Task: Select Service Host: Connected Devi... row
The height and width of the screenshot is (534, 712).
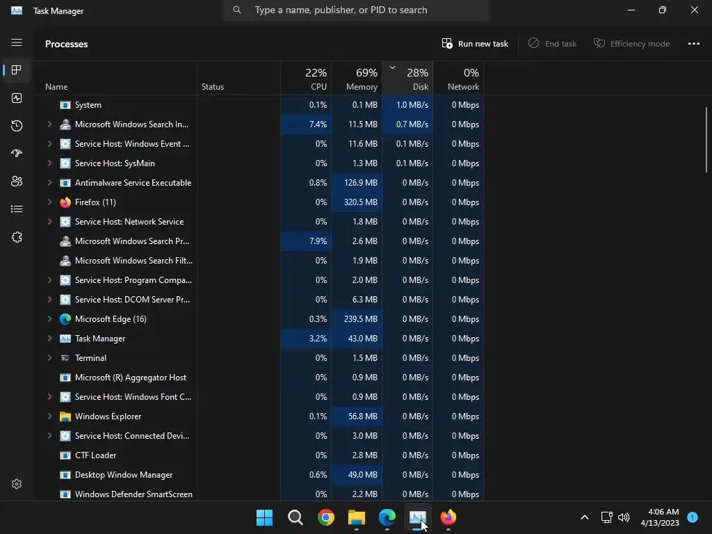Action: click(x=260, y=436)
